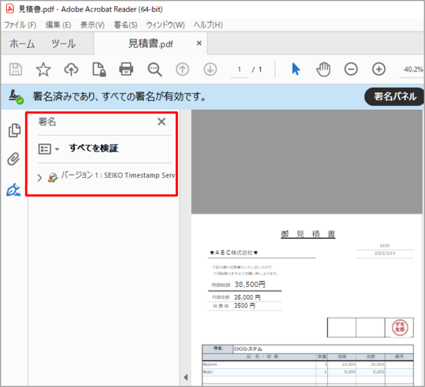Open the 表示 menu
The height and width of the screenshot is (387, 425).
tap(92, 25)
